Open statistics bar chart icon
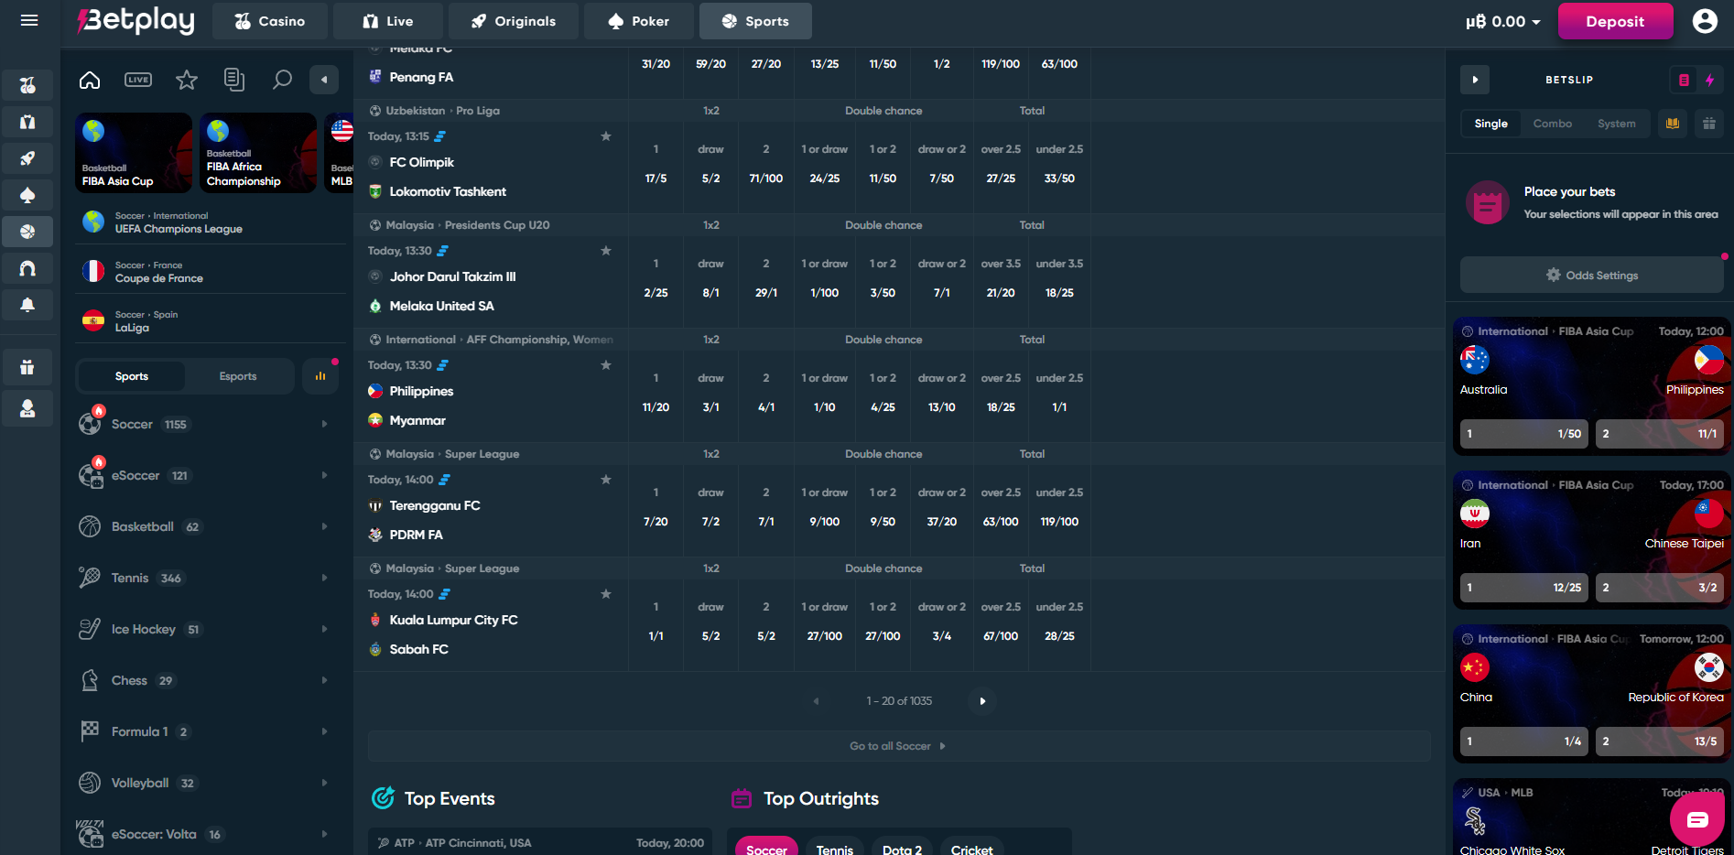1734x855 pixels. (x=320, y=376)
